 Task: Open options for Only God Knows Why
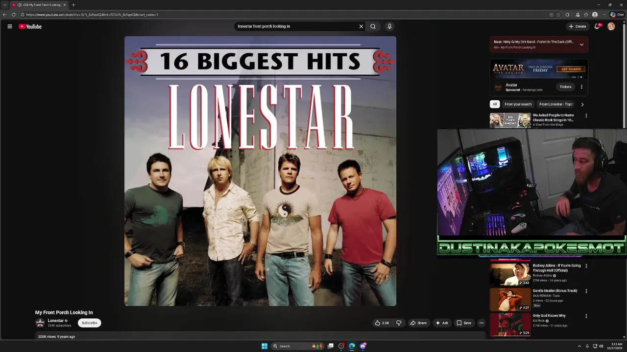click(x=586, y=316)
